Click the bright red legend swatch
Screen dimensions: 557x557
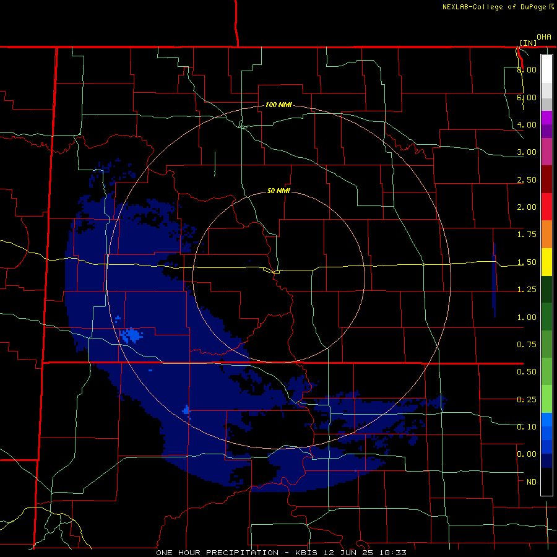click(x=546, y=207)
